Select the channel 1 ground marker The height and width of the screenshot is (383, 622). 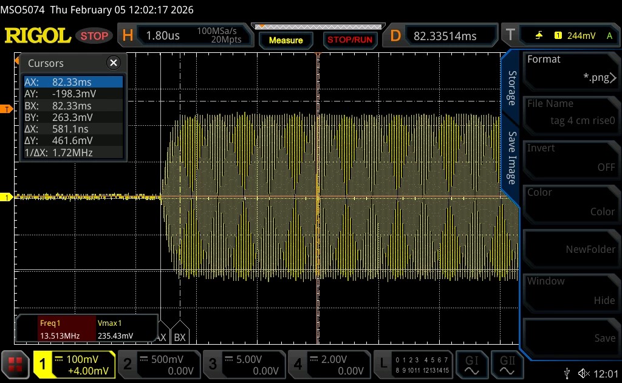pos(6,197)
